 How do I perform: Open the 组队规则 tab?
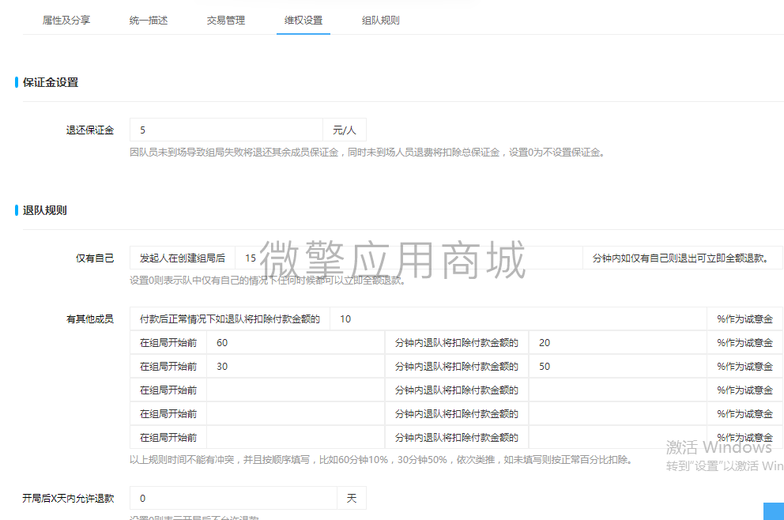click(379, 20)
